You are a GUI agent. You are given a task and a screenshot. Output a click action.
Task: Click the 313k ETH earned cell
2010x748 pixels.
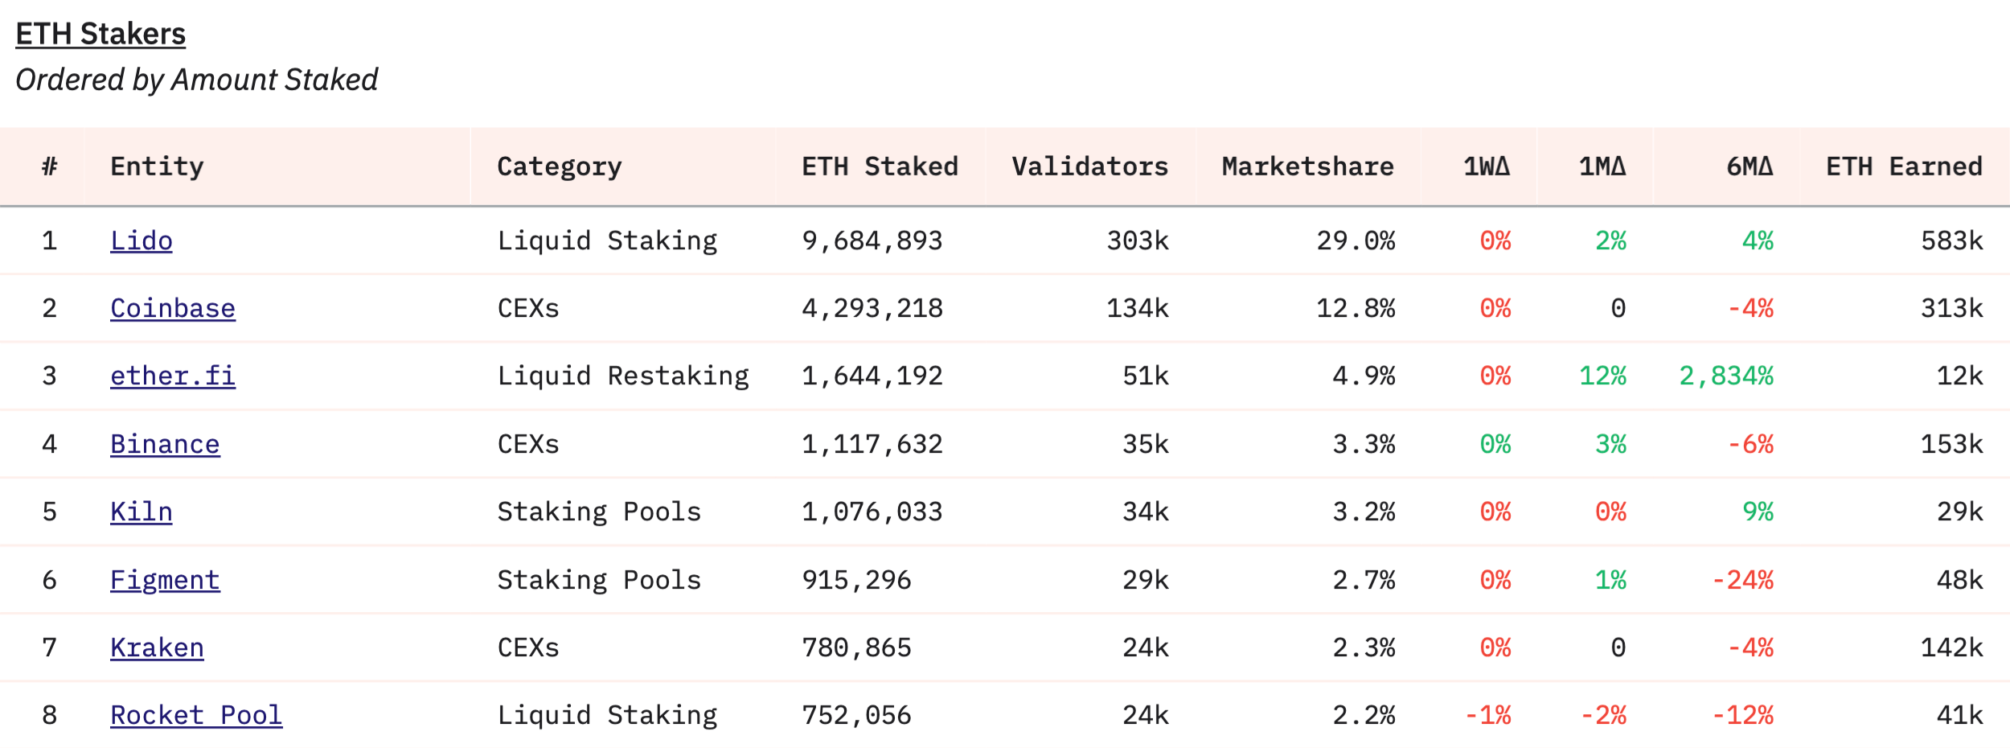(x=1952, y=308)
